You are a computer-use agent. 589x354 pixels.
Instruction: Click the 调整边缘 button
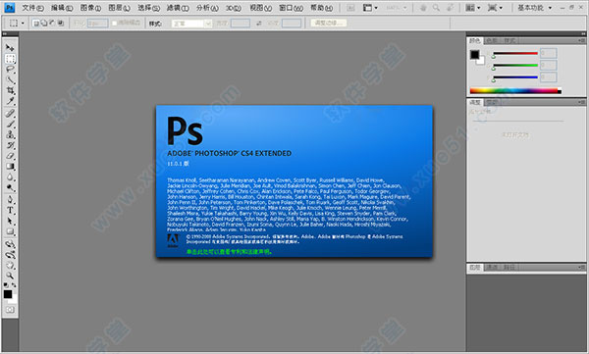pos(329,24)
